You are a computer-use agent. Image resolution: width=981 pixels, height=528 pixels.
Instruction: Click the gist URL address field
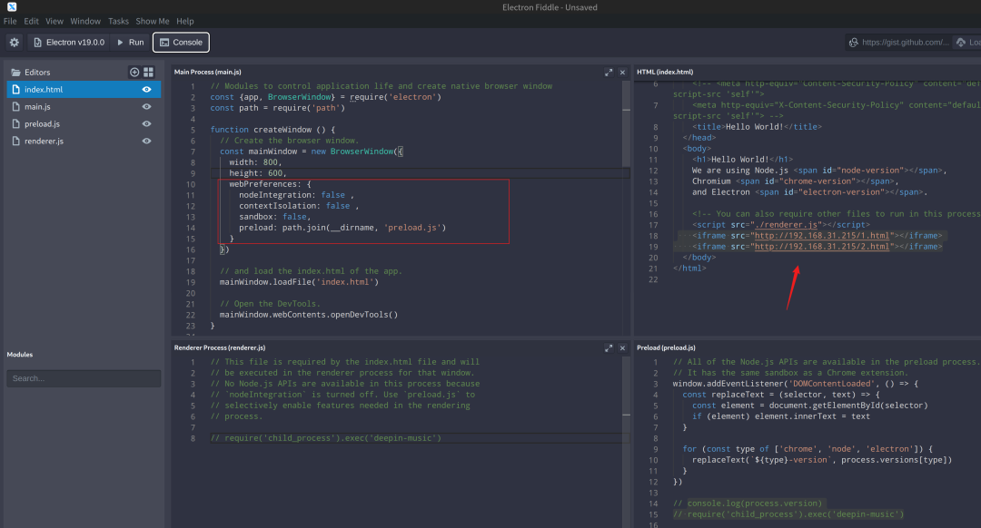click(x=904, y=42)
